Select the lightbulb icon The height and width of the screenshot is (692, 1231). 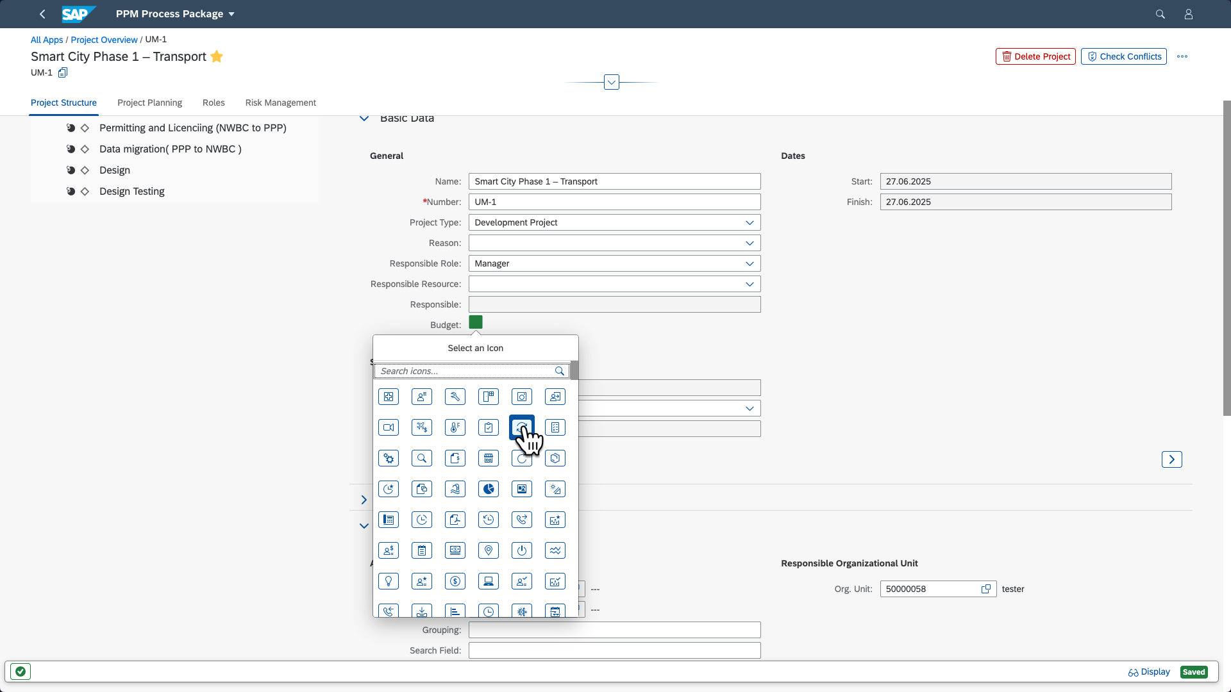[x=389, y=581]
